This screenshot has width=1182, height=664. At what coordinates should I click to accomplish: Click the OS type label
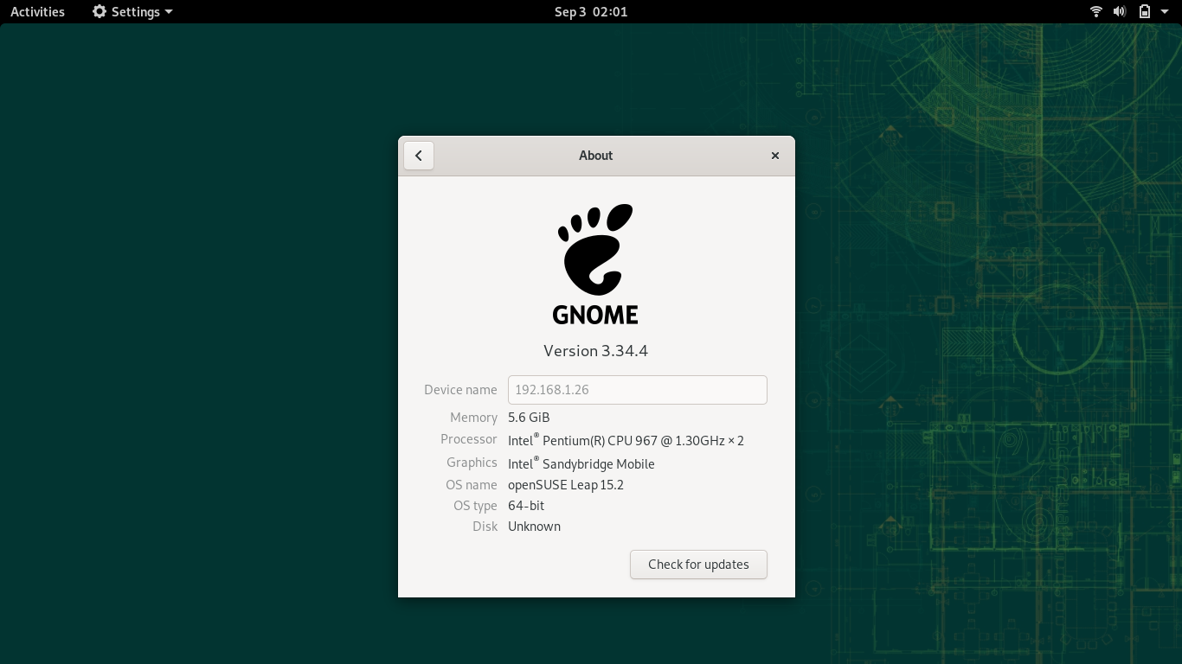click(475, 506)
